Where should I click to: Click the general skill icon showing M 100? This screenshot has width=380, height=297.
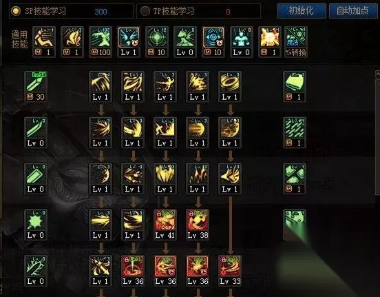(x=101, y=42)
